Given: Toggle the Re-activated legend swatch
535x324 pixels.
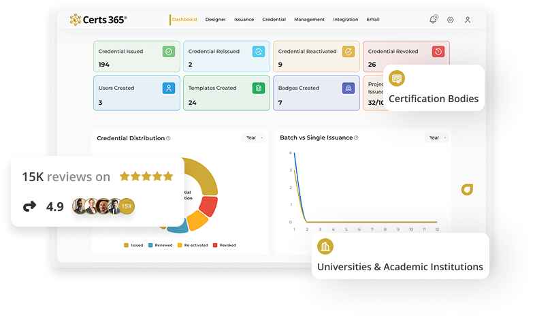Looking at the screenshot, I should tap(180, 245).
